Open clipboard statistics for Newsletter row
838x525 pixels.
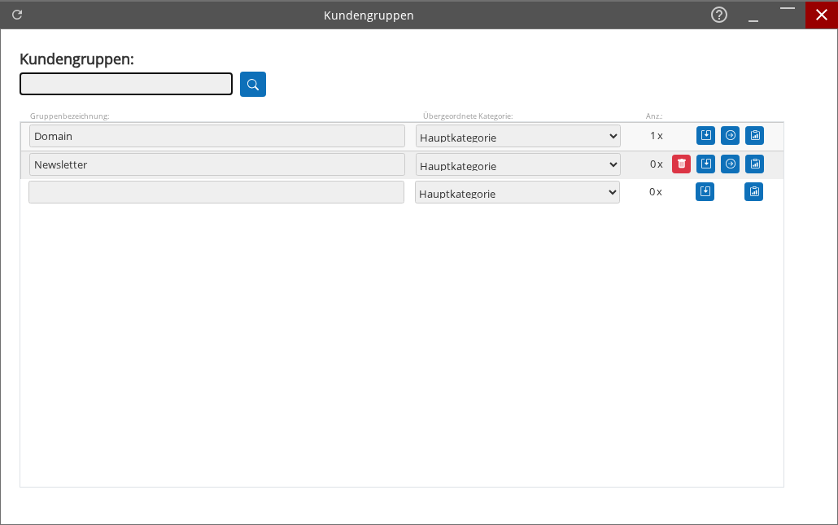pyautogui.click(x=755, y=164)
